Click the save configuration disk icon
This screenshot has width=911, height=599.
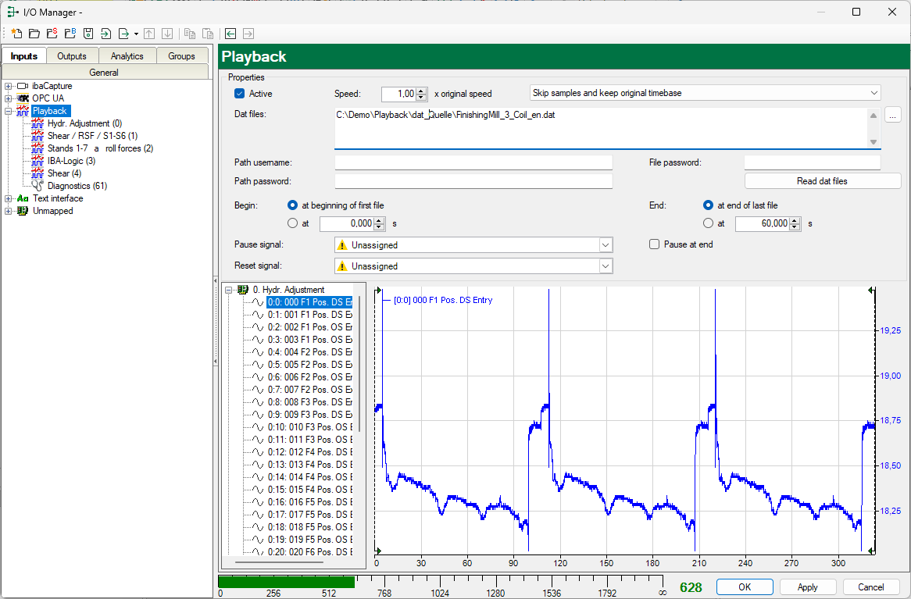88,34
